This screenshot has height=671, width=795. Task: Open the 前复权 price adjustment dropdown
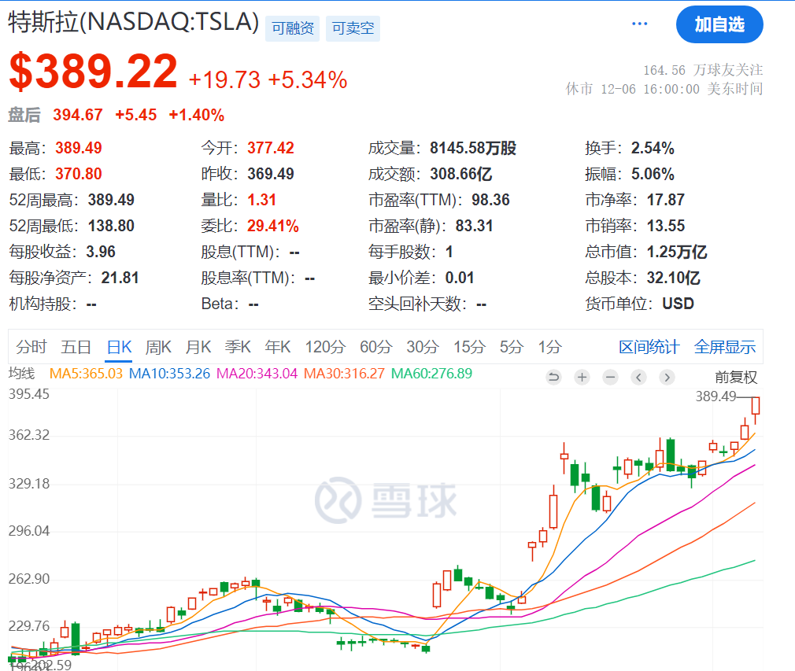pyautogui.click(x=737, y=377)
